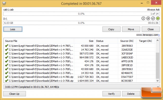163x100 pixels.
Task: Click OK, moved status of 8C5935E7 row
Action: pos(102,81)
